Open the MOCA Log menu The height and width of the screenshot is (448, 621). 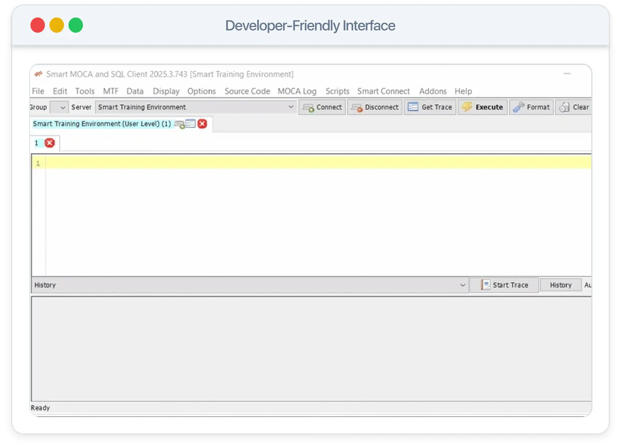click(x=297, y=91)
